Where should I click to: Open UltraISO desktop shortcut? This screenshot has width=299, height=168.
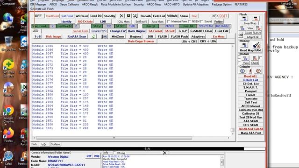point(8,89)
